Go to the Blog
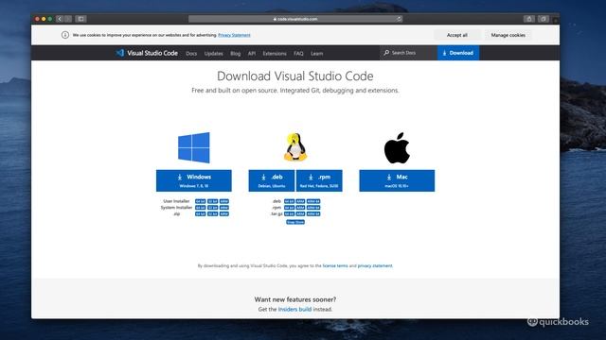The width and height of the screenshot is (606, 340). coord(236,54)
